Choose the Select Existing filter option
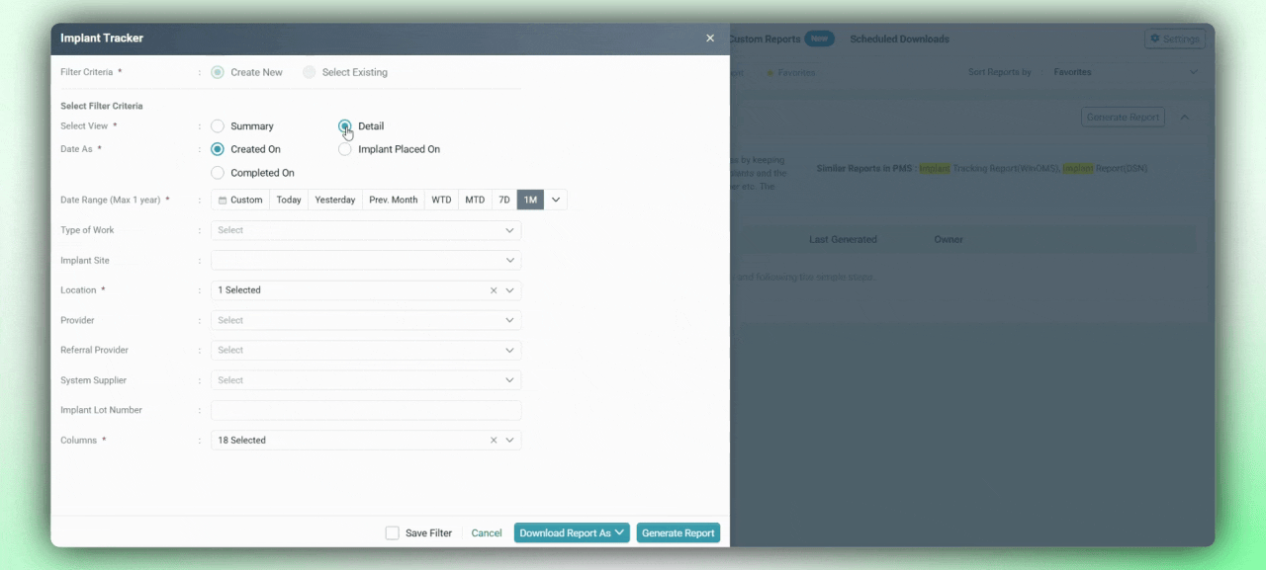The width and height of the screenshot is (1266, 570). 310,72
